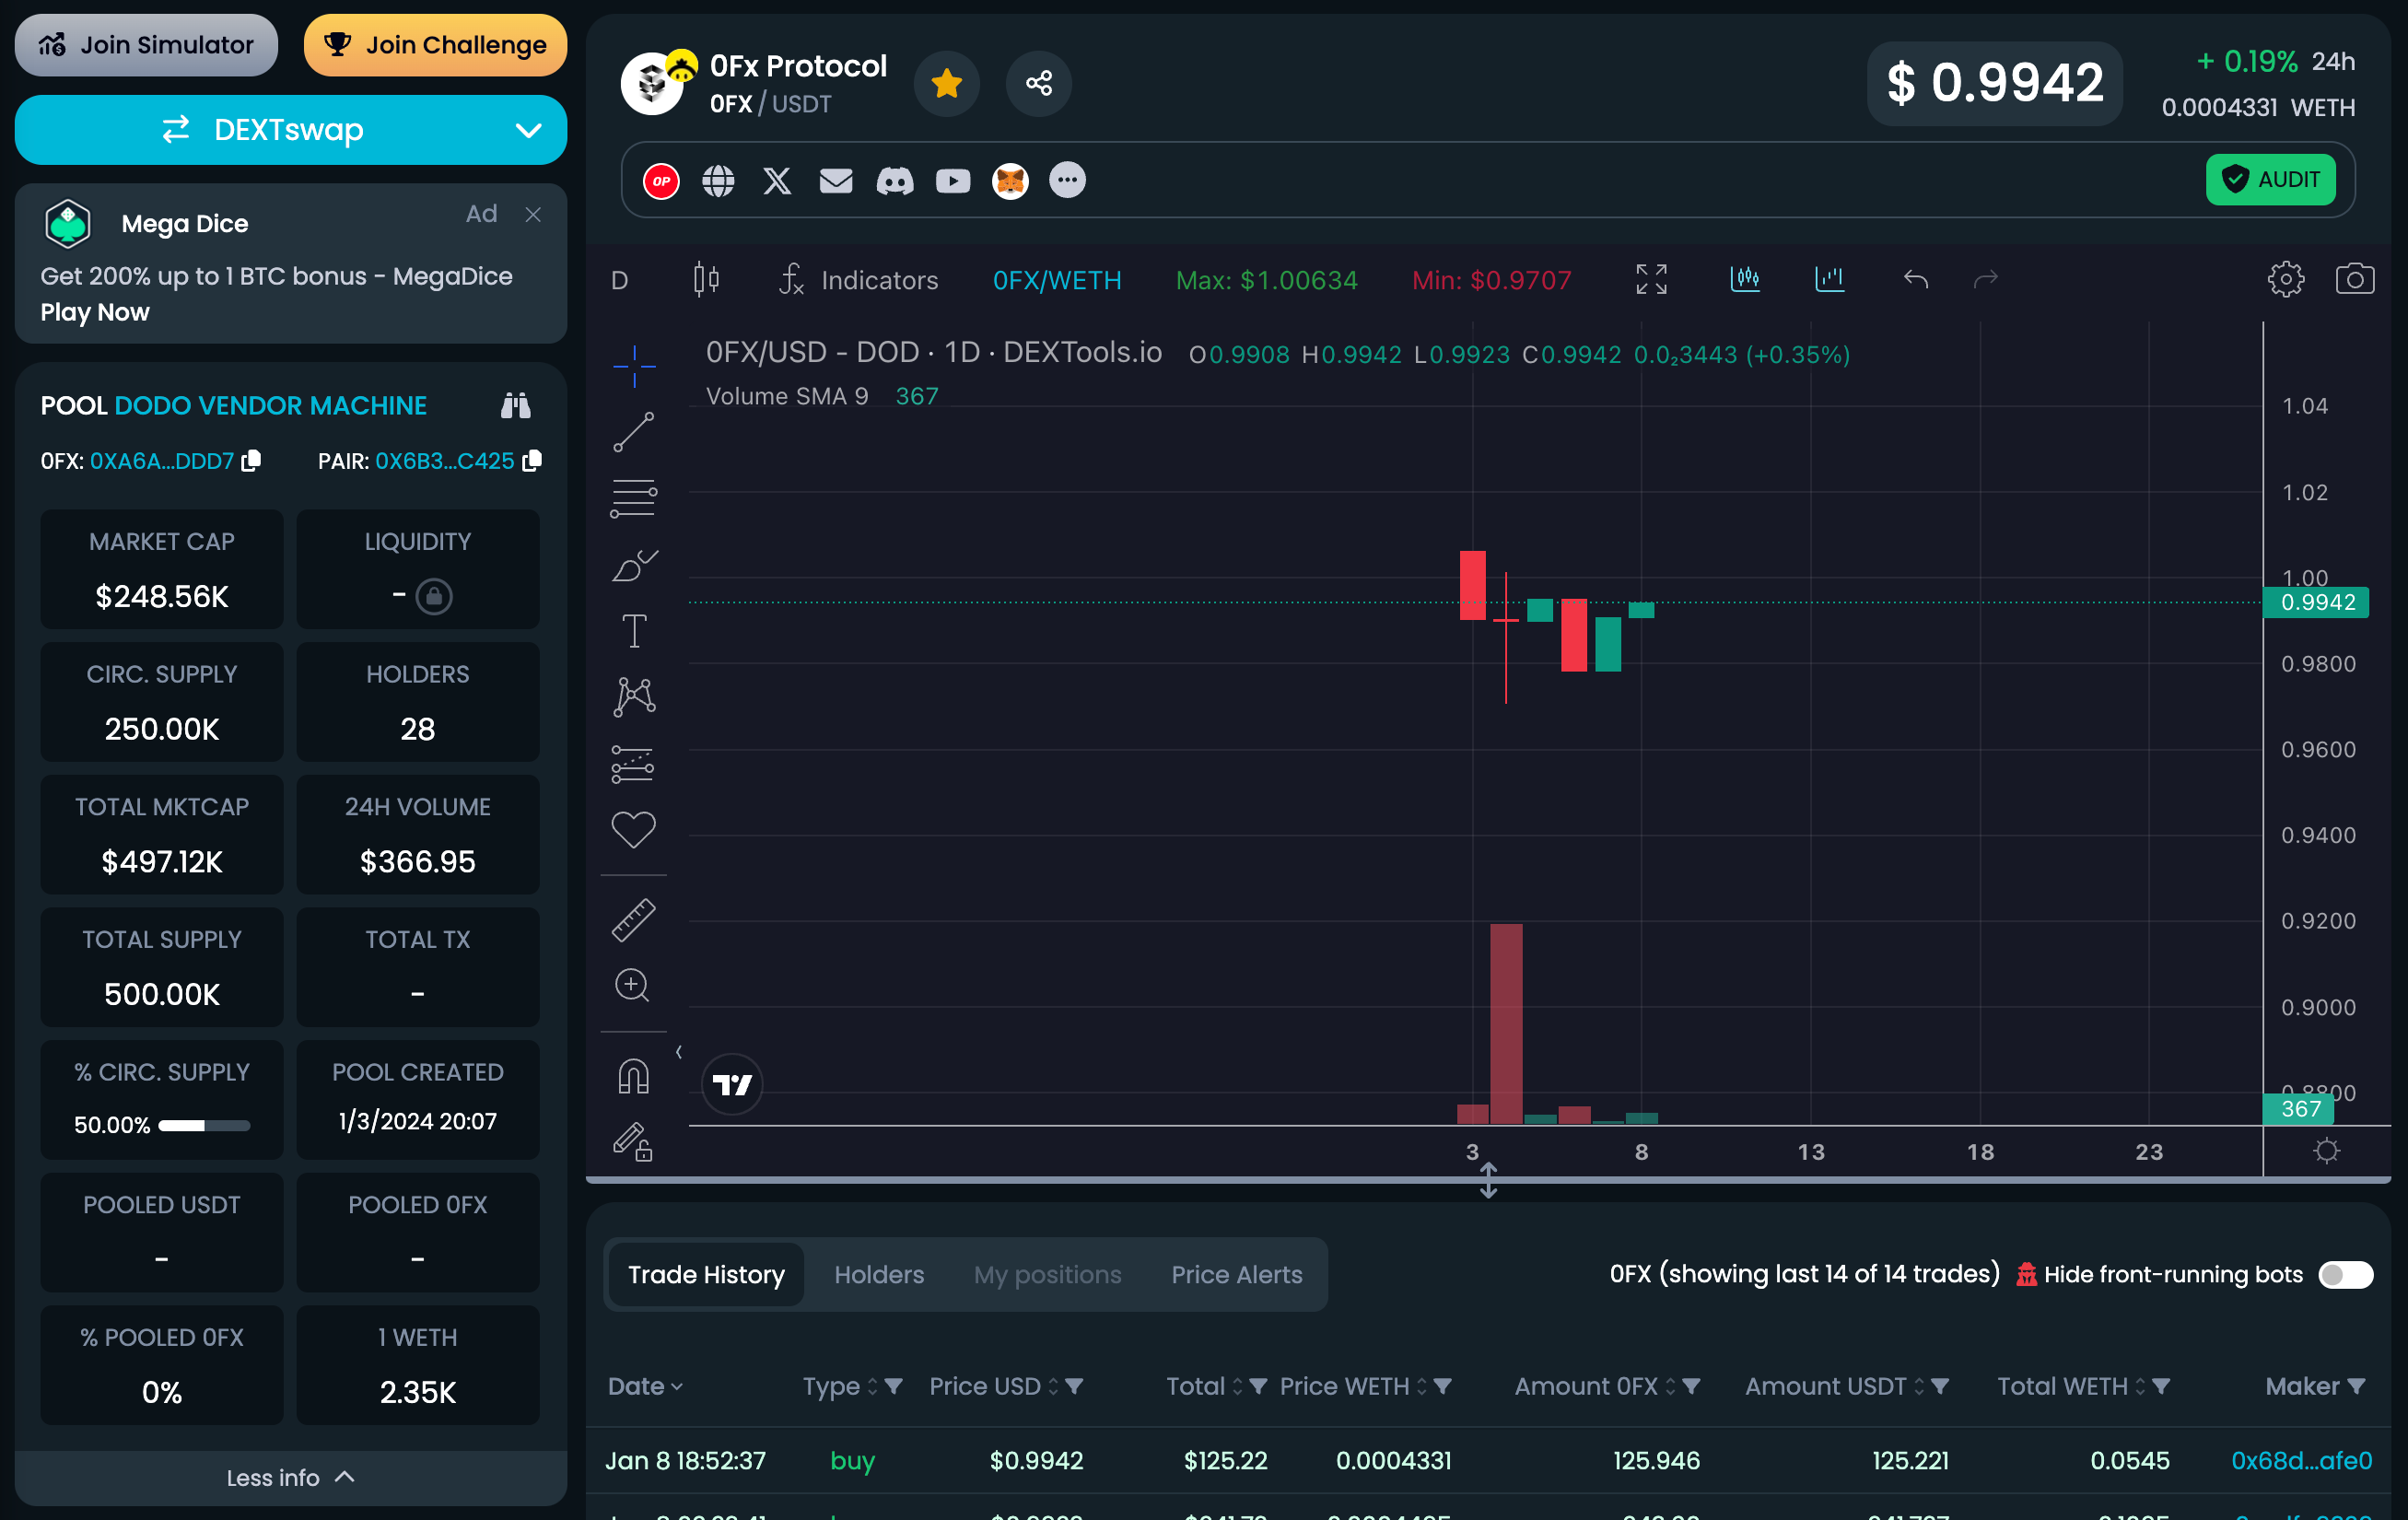This screenshot has height=1520, width=2408.
Task: Undo the last chart action
Action: 1915,279
